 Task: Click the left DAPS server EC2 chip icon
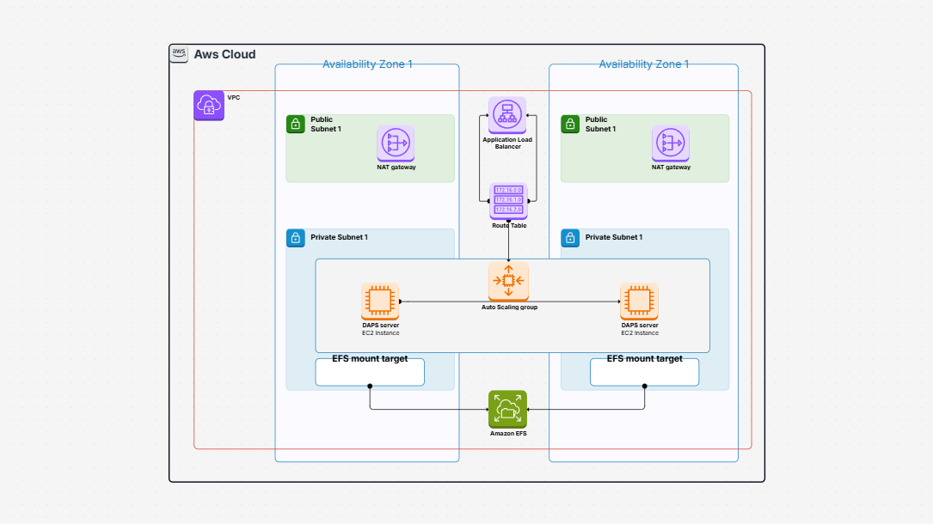coord(380,302)
